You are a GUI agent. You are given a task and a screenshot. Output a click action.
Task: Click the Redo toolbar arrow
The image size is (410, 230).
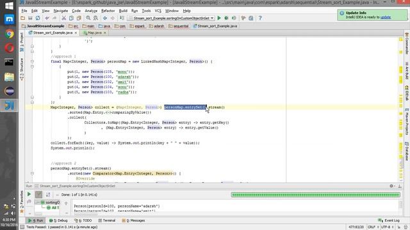click(54, 19)
